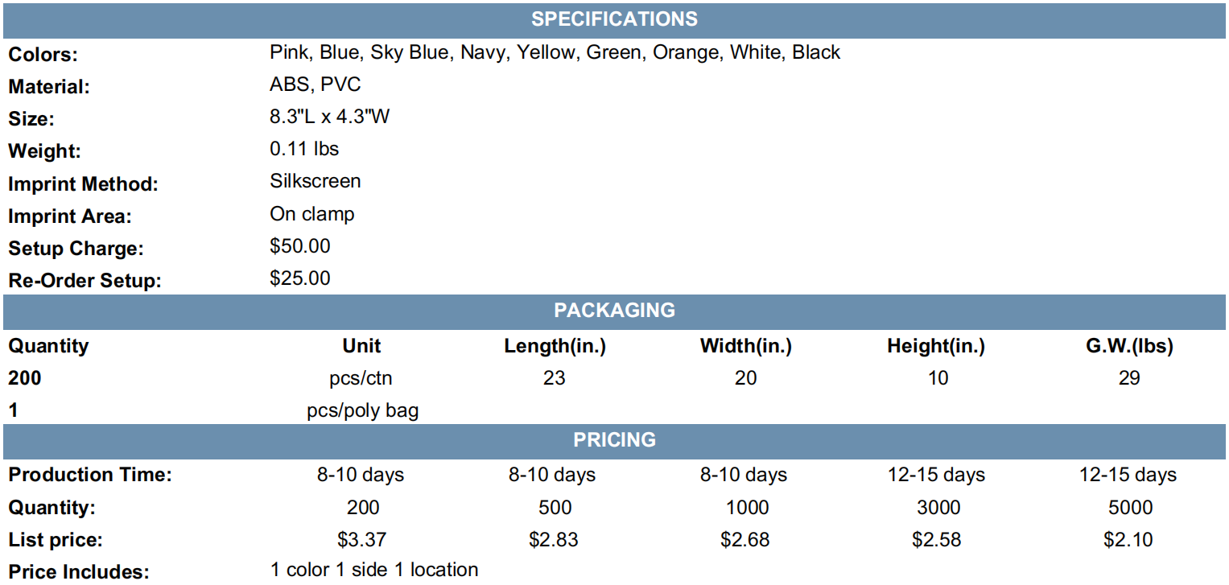Image resolution: width=1229 pixels, height=585 pixels.
Task: Click the G.W.(lbs) column header
Action: pyautogui.click(x=1129, y=347)
